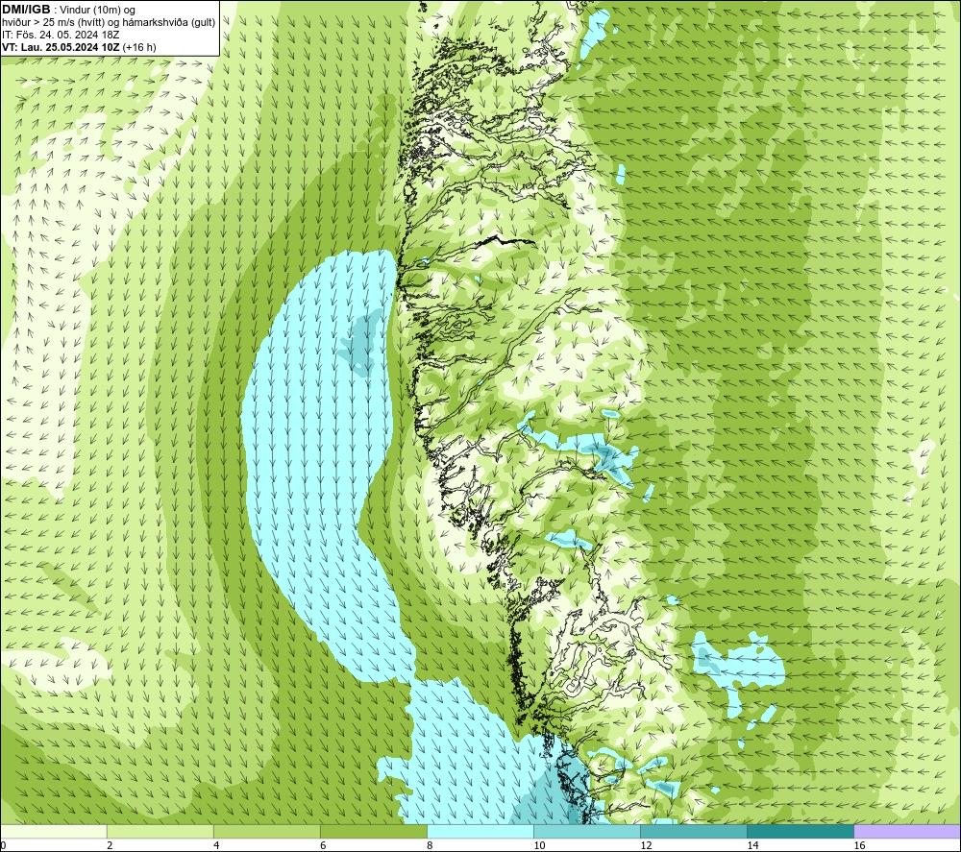Click the 10–12 m/s turquoise legend swatch
961x852 pixels.
[587, 831]
